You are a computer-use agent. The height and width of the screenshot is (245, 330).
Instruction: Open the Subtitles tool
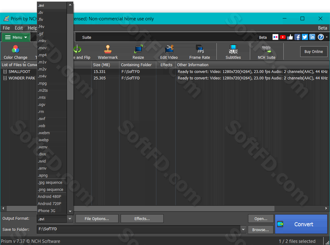233,52
